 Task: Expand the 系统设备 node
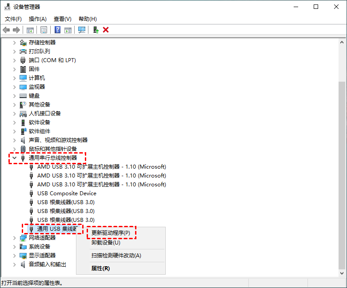(15, 247)
